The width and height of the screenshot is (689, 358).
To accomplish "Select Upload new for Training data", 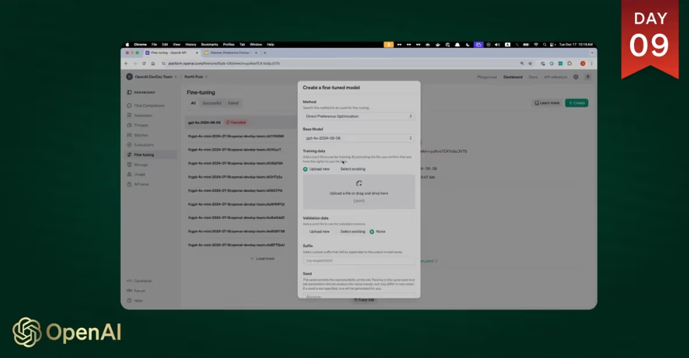I will pos(305,169).
